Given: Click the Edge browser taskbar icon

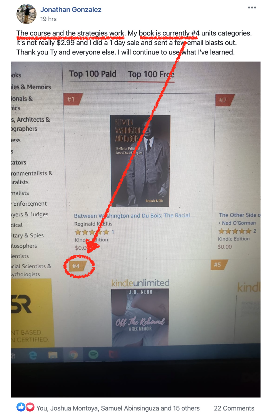Looking at the screenshot, I should click(x=33, y=355).
